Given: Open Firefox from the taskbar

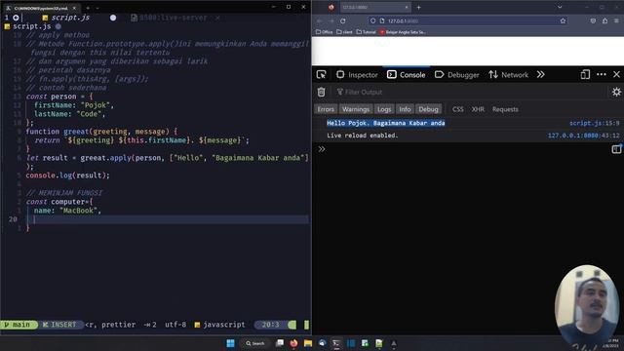Looking at the screenshot, I should (x=293, y=343).
